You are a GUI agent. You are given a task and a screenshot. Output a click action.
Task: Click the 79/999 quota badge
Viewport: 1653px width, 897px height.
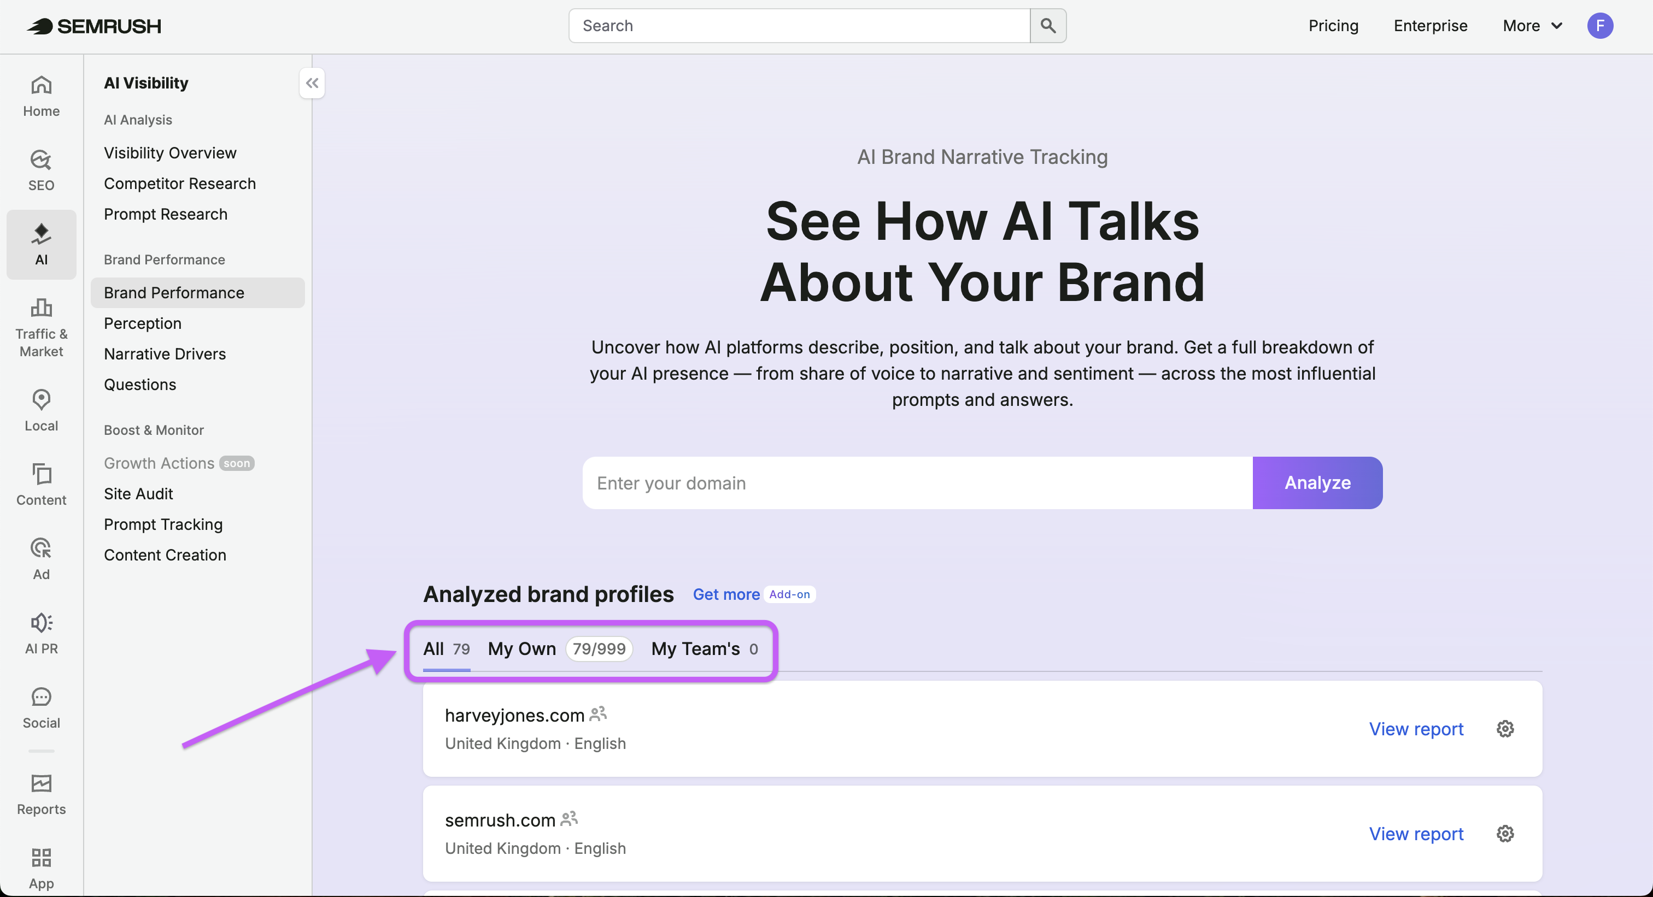(599, 649)
